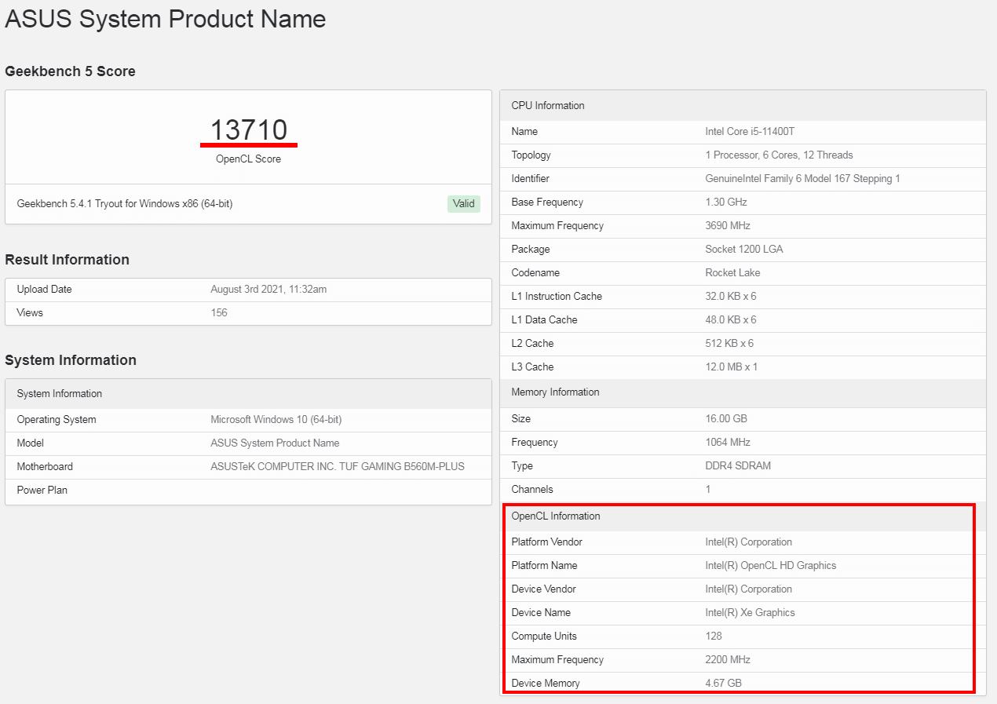Select GenuineIntel Family 6 Model 167 identifier
The height and width of the screenshot is (704, 997).
tap(802, 178)
